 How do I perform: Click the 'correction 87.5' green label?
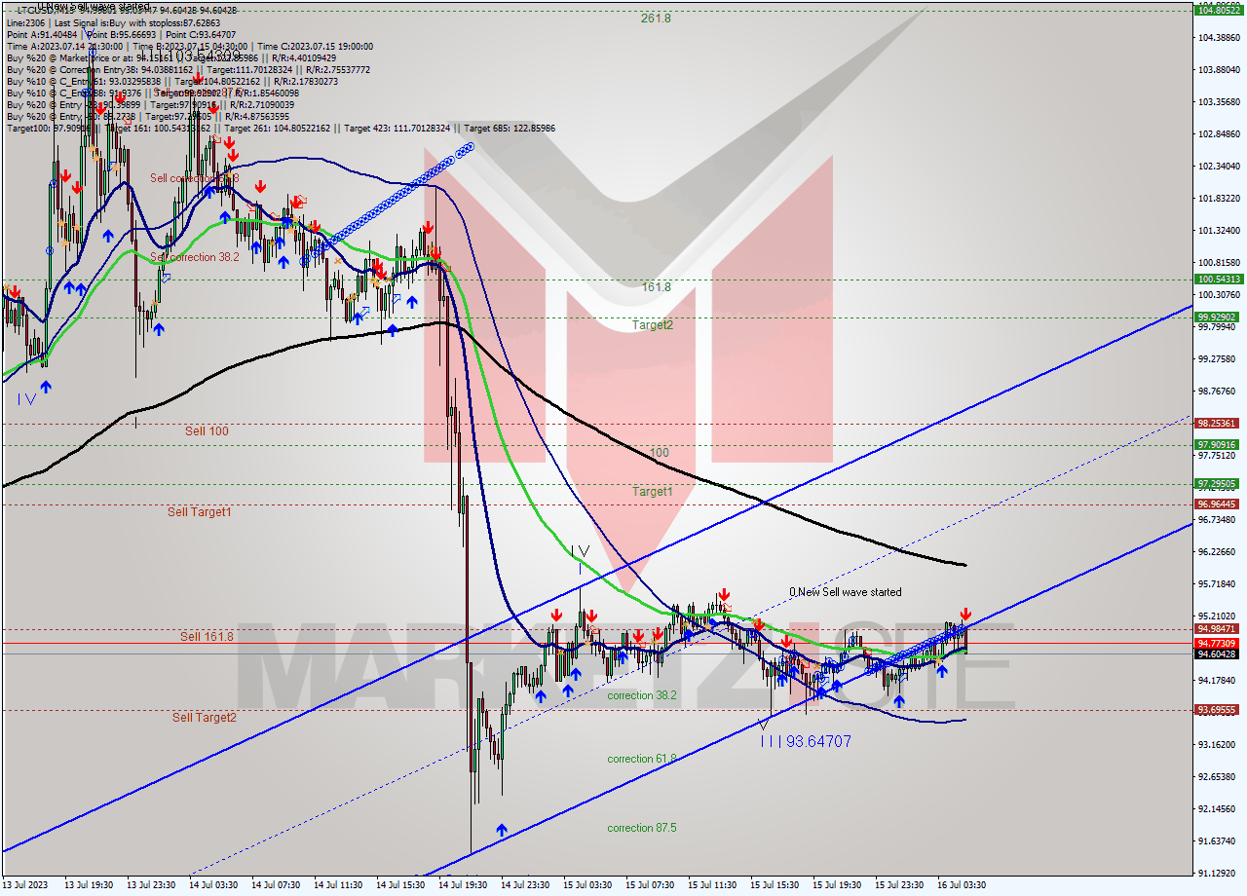(x=641, y=828)
